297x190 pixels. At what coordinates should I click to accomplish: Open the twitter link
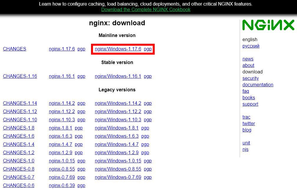249,124
